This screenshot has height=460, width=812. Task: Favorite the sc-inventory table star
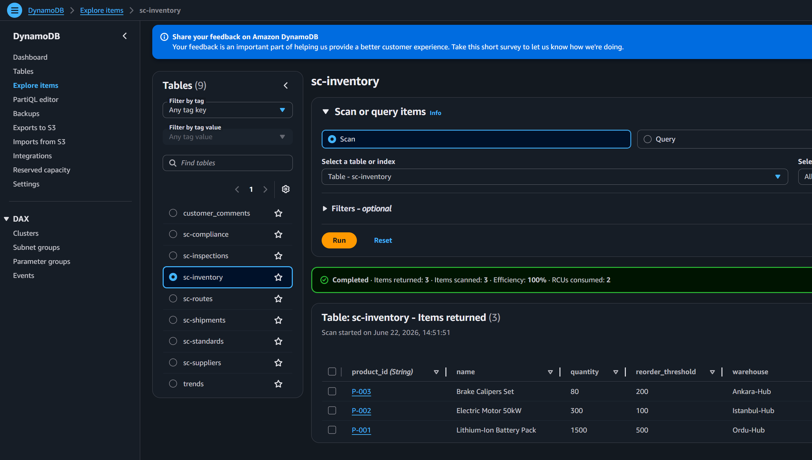(x=278, y=277)
